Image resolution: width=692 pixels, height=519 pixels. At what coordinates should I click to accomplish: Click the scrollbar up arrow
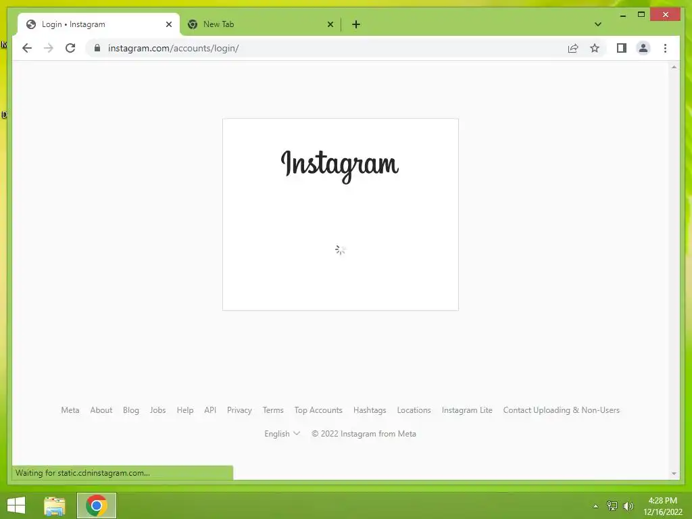674,67
